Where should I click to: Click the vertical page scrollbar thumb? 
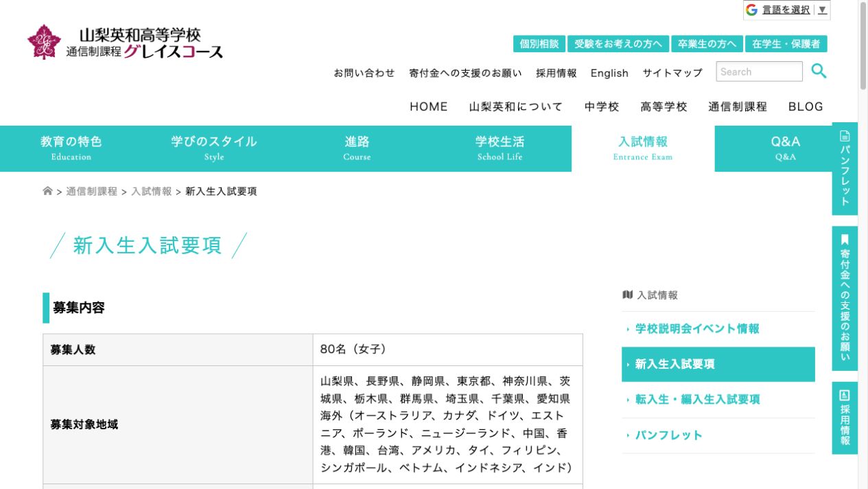[x=863, y=46]
